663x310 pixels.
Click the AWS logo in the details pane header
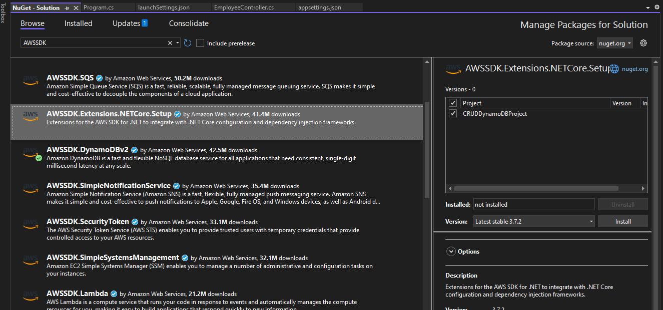point(453,69)
